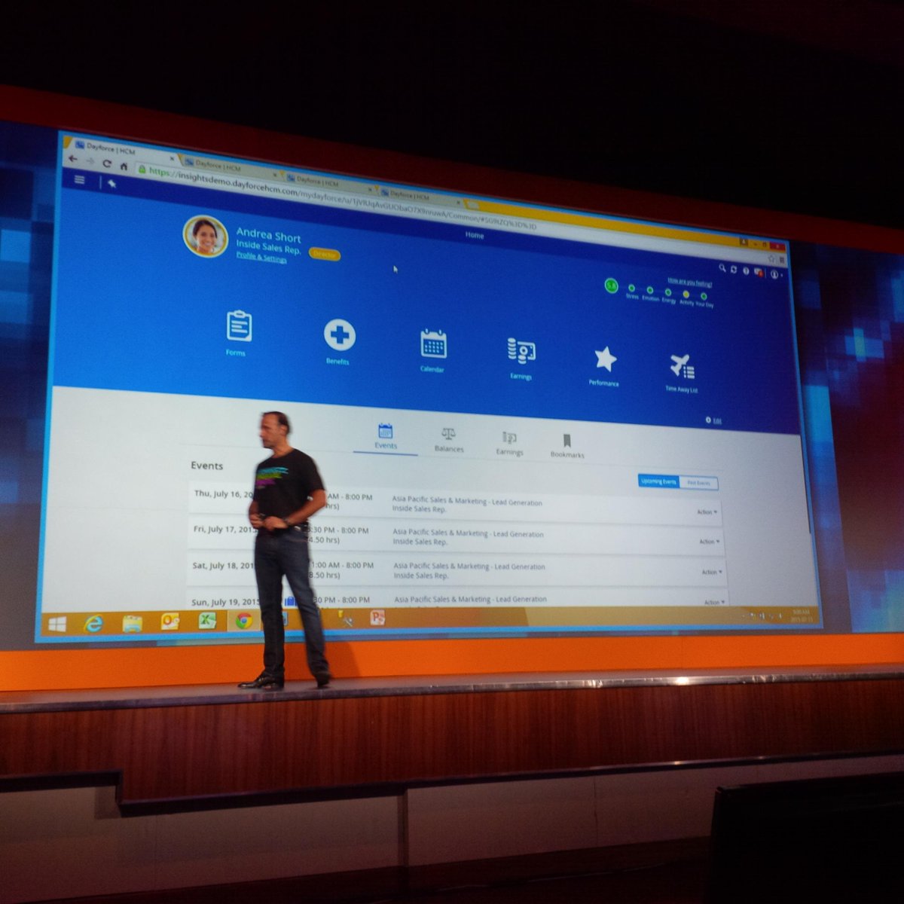Switch to Past Events view
904x904 pixels.
coord(698,483)
